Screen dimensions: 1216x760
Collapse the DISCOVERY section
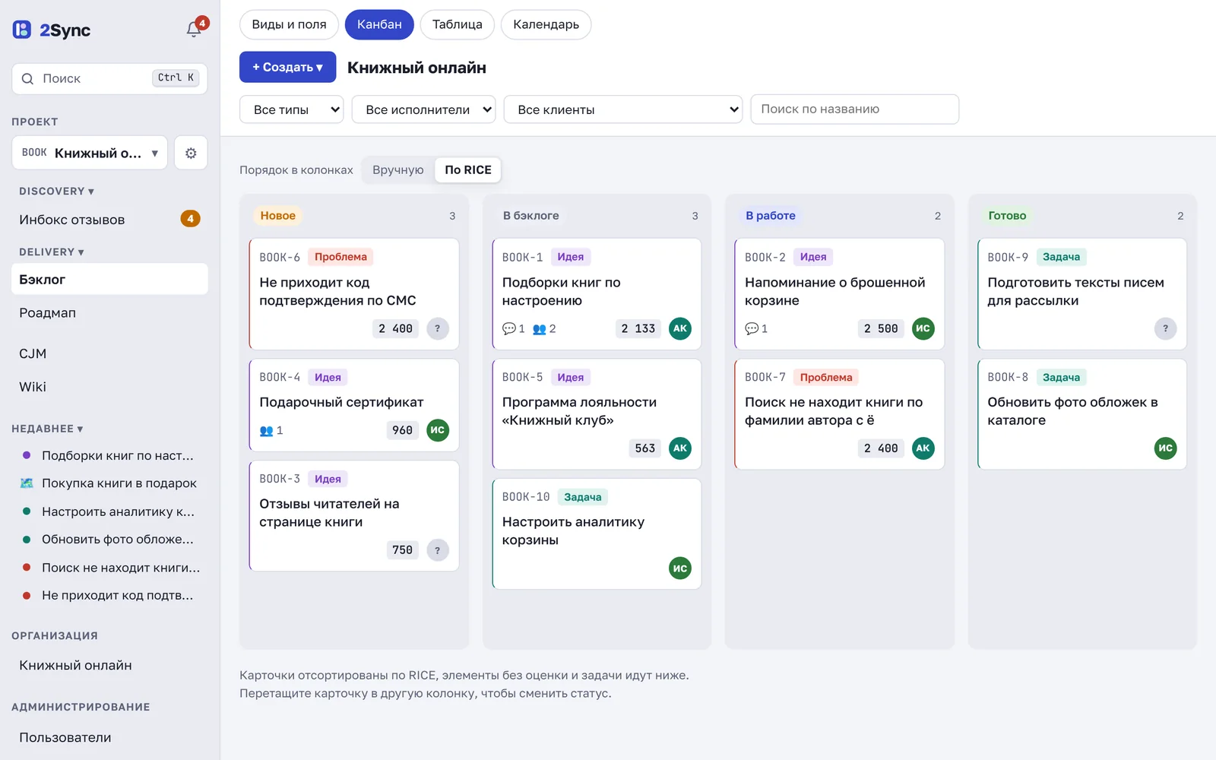tap(57, 192)
